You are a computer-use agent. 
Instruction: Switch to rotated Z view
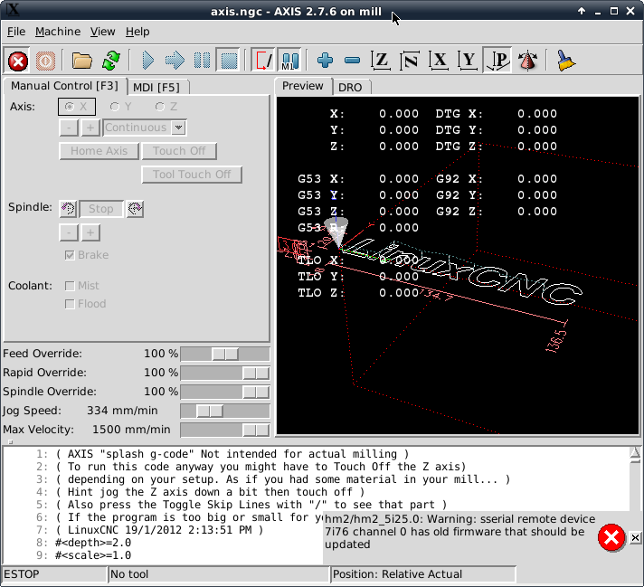410,61
